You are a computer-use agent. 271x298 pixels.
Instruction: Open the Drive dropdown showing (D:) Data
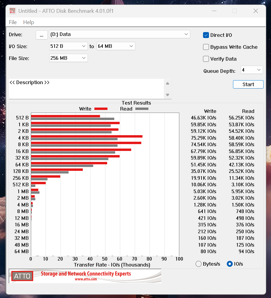[x=120, y=34]
